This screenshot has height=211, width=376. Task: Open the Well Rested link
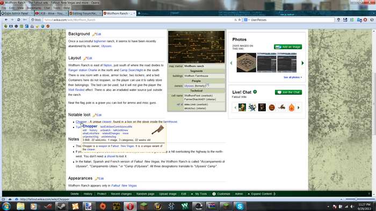pos(76,90)
